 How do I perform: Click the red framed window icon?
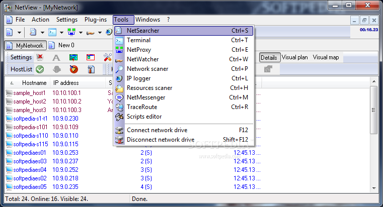[91, 58]
